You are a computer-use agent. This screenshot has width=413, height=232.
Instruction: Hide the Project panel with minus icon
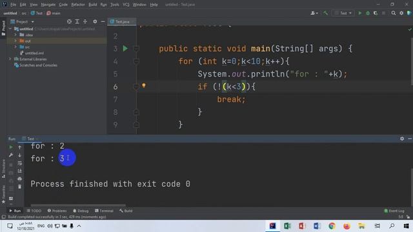coord(103,21)
